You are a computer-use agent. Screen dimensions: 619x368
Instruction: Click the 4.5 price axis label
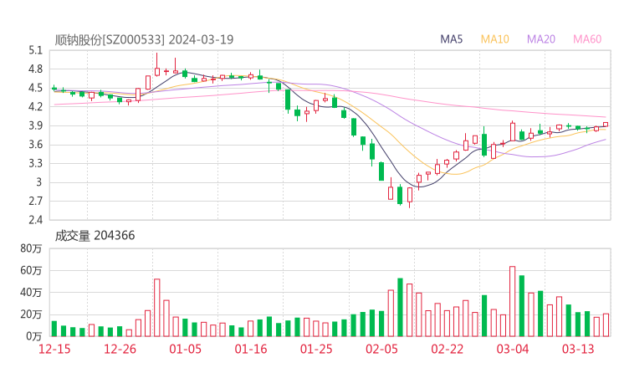35,88
